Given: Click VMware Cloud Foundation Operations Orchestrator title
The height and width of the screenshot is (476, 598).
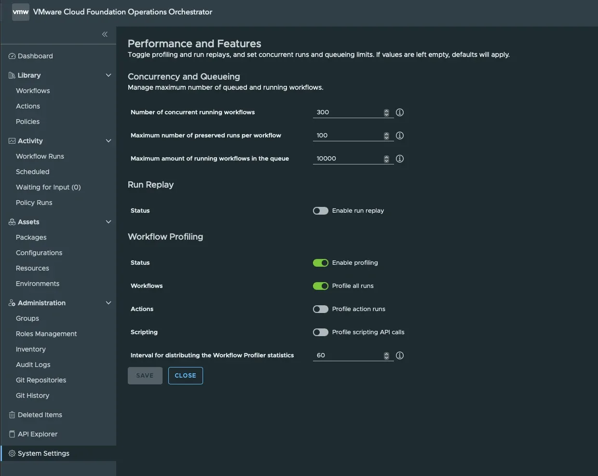Looking at the screenshot, I should tap(122, 12).
